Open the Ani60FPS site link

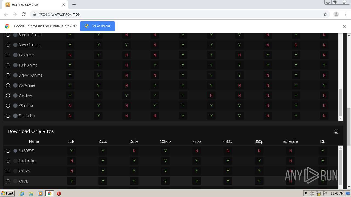[x=26, y=151]
